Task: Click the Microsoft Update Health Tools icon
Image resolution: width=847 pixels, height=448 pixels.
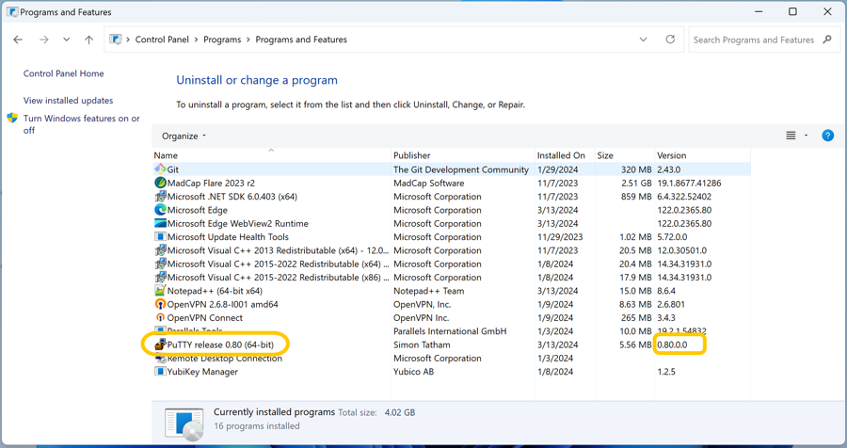Action: tap(160, 236)
